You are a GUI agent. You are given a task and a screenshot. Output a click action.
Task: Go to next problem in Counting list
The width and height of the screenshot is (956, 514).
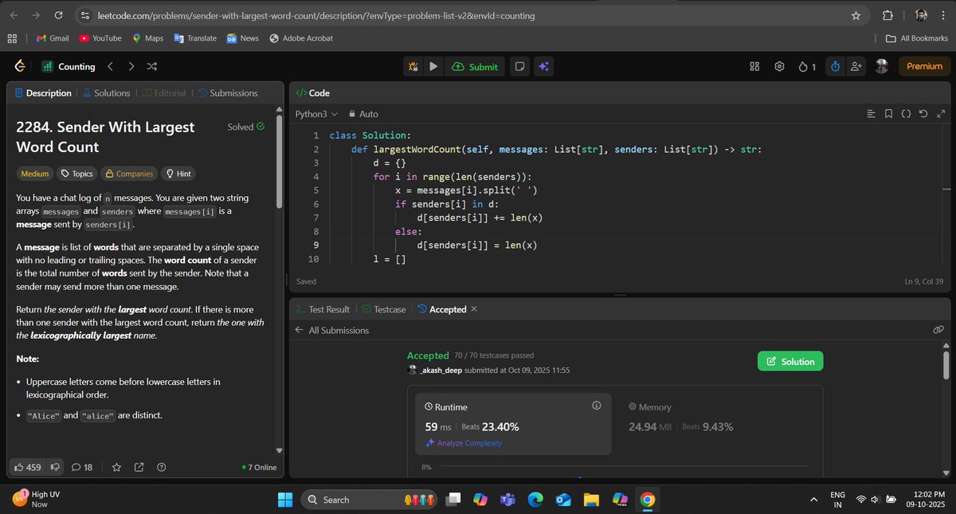coord(131,67)
